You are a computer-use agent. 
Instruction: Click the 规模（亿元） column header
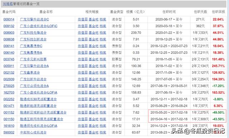[x=135, y=12]
